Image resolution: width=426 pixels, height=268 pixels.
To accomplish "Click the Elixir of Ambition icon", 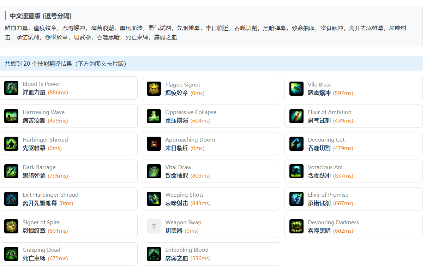I will [296, 116].
